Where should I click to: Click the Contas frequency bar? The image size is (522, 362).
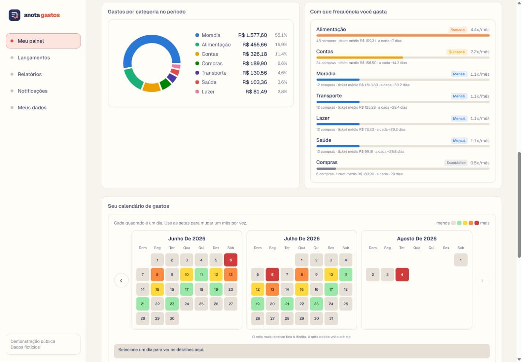[403, 57]
